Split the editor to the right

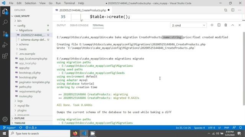[x=233, y=10]
